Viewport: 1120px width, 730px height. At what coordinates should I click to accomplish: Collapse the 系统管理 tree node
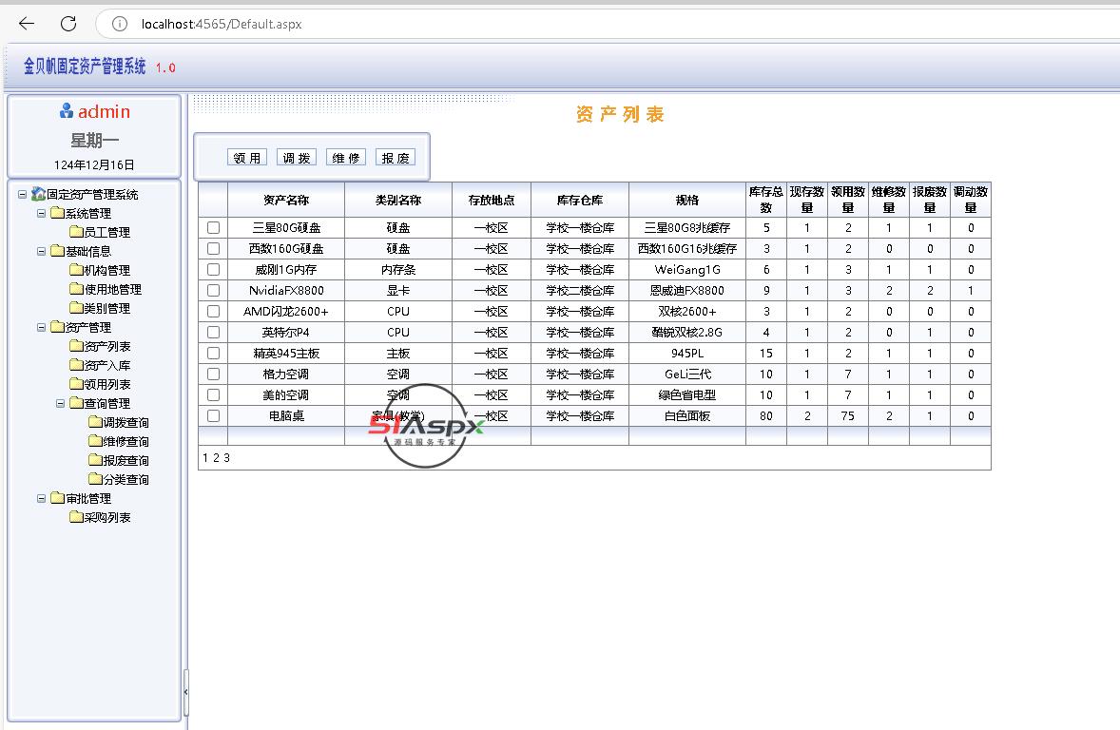coord(41,213)
